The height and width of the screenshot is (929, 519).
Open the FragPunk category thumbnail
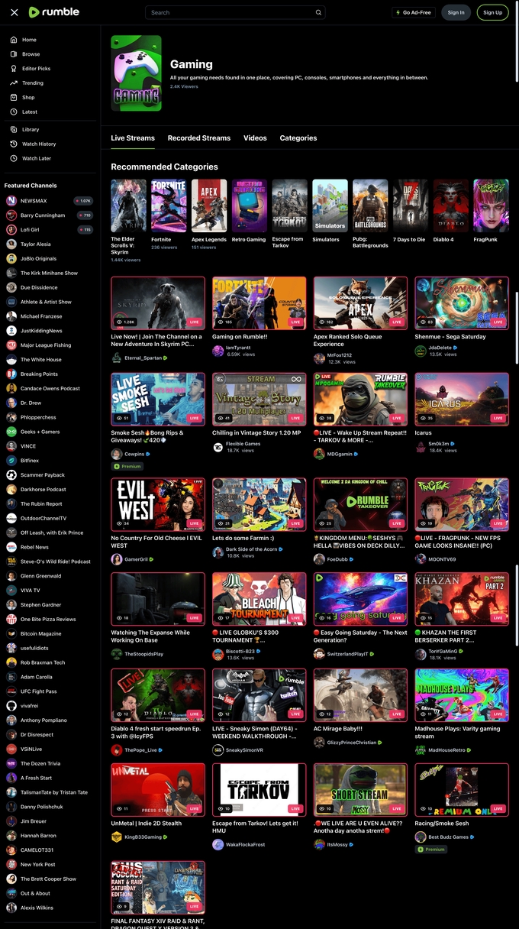point(492,206)
